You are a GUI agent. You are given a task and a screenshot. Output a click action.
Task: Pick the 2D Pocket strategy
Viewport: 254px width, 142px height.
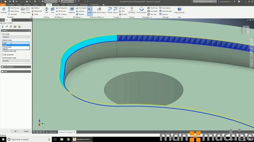pyautogui.click(x=61, y=11)
